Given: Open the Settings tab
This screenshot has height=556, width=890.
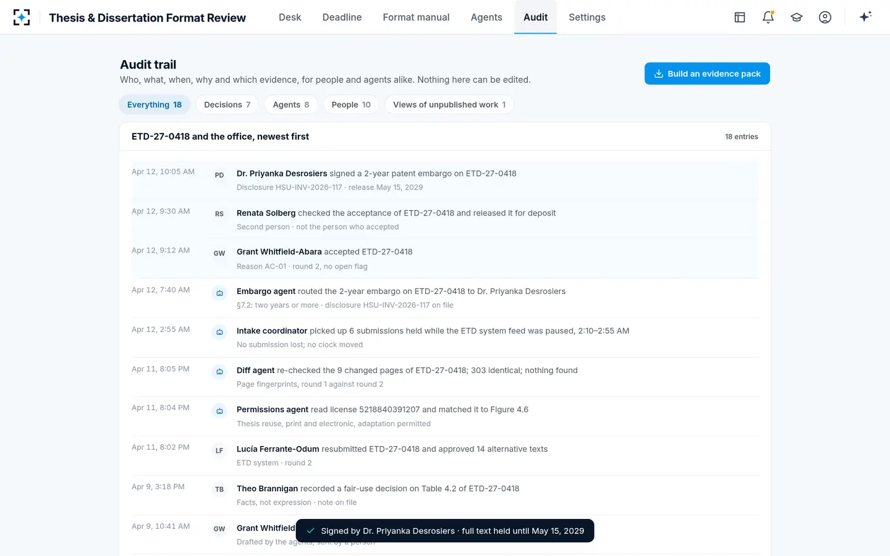Looking at the screenshot, I should pyautogui.click(x=587, y=17).
